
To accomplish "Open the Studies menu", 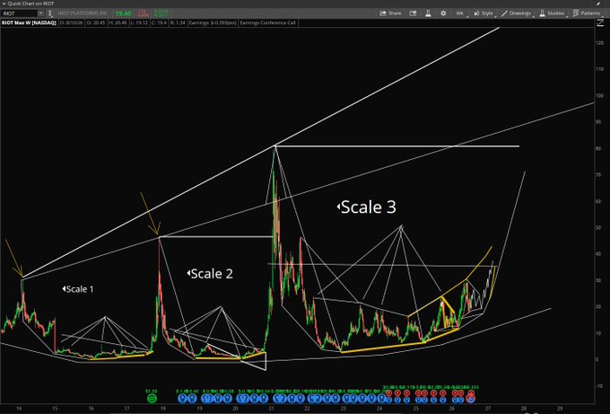I will pos(552,13).
